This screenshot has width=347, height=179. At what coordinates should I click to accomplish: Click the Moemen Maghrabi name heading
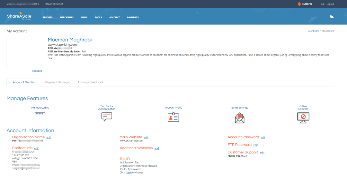pyautogui.click(x=70, y=40)
